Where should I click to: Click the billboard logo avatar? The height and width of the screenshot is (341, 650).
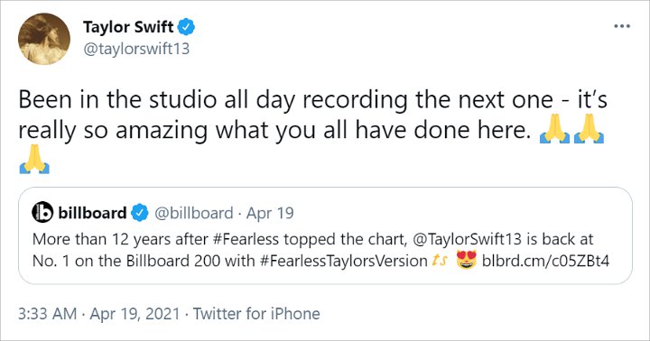coord(42,213)
